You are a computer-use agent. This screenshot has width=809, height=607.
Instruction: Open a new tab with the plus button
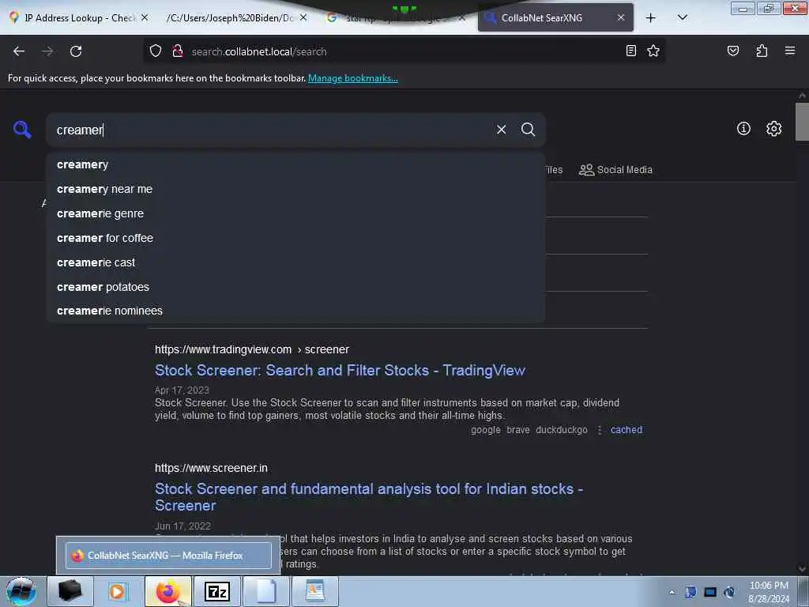[x=651, y=18]
